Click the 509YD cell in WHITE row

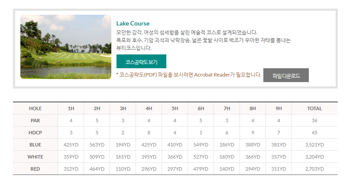(97, 157)
